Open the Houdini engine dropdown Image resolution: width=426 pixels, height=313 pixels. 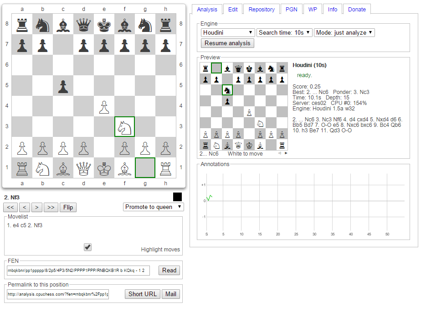coord(228,32)
